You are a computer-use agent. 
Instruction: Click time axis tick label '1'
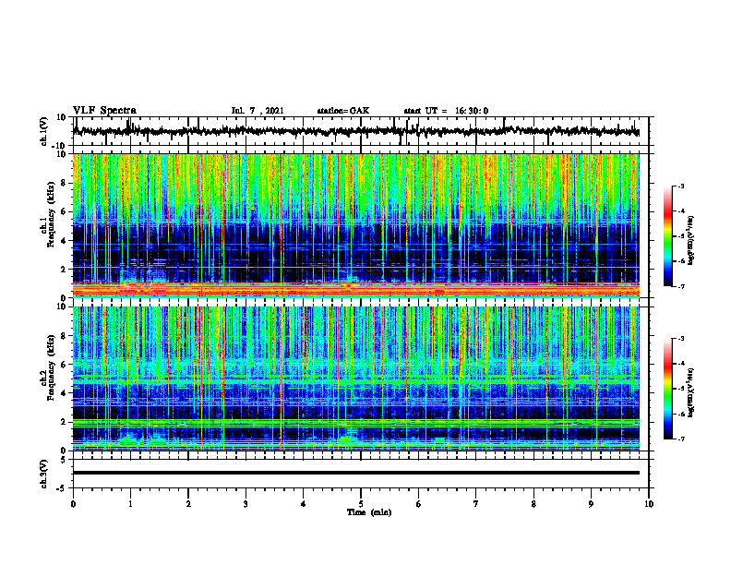click(x=130, y=504)
